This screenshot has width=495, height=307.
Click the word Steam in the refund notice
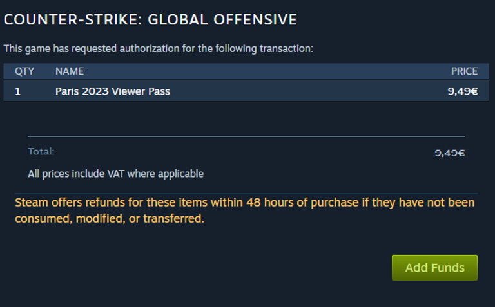[32, 202]
